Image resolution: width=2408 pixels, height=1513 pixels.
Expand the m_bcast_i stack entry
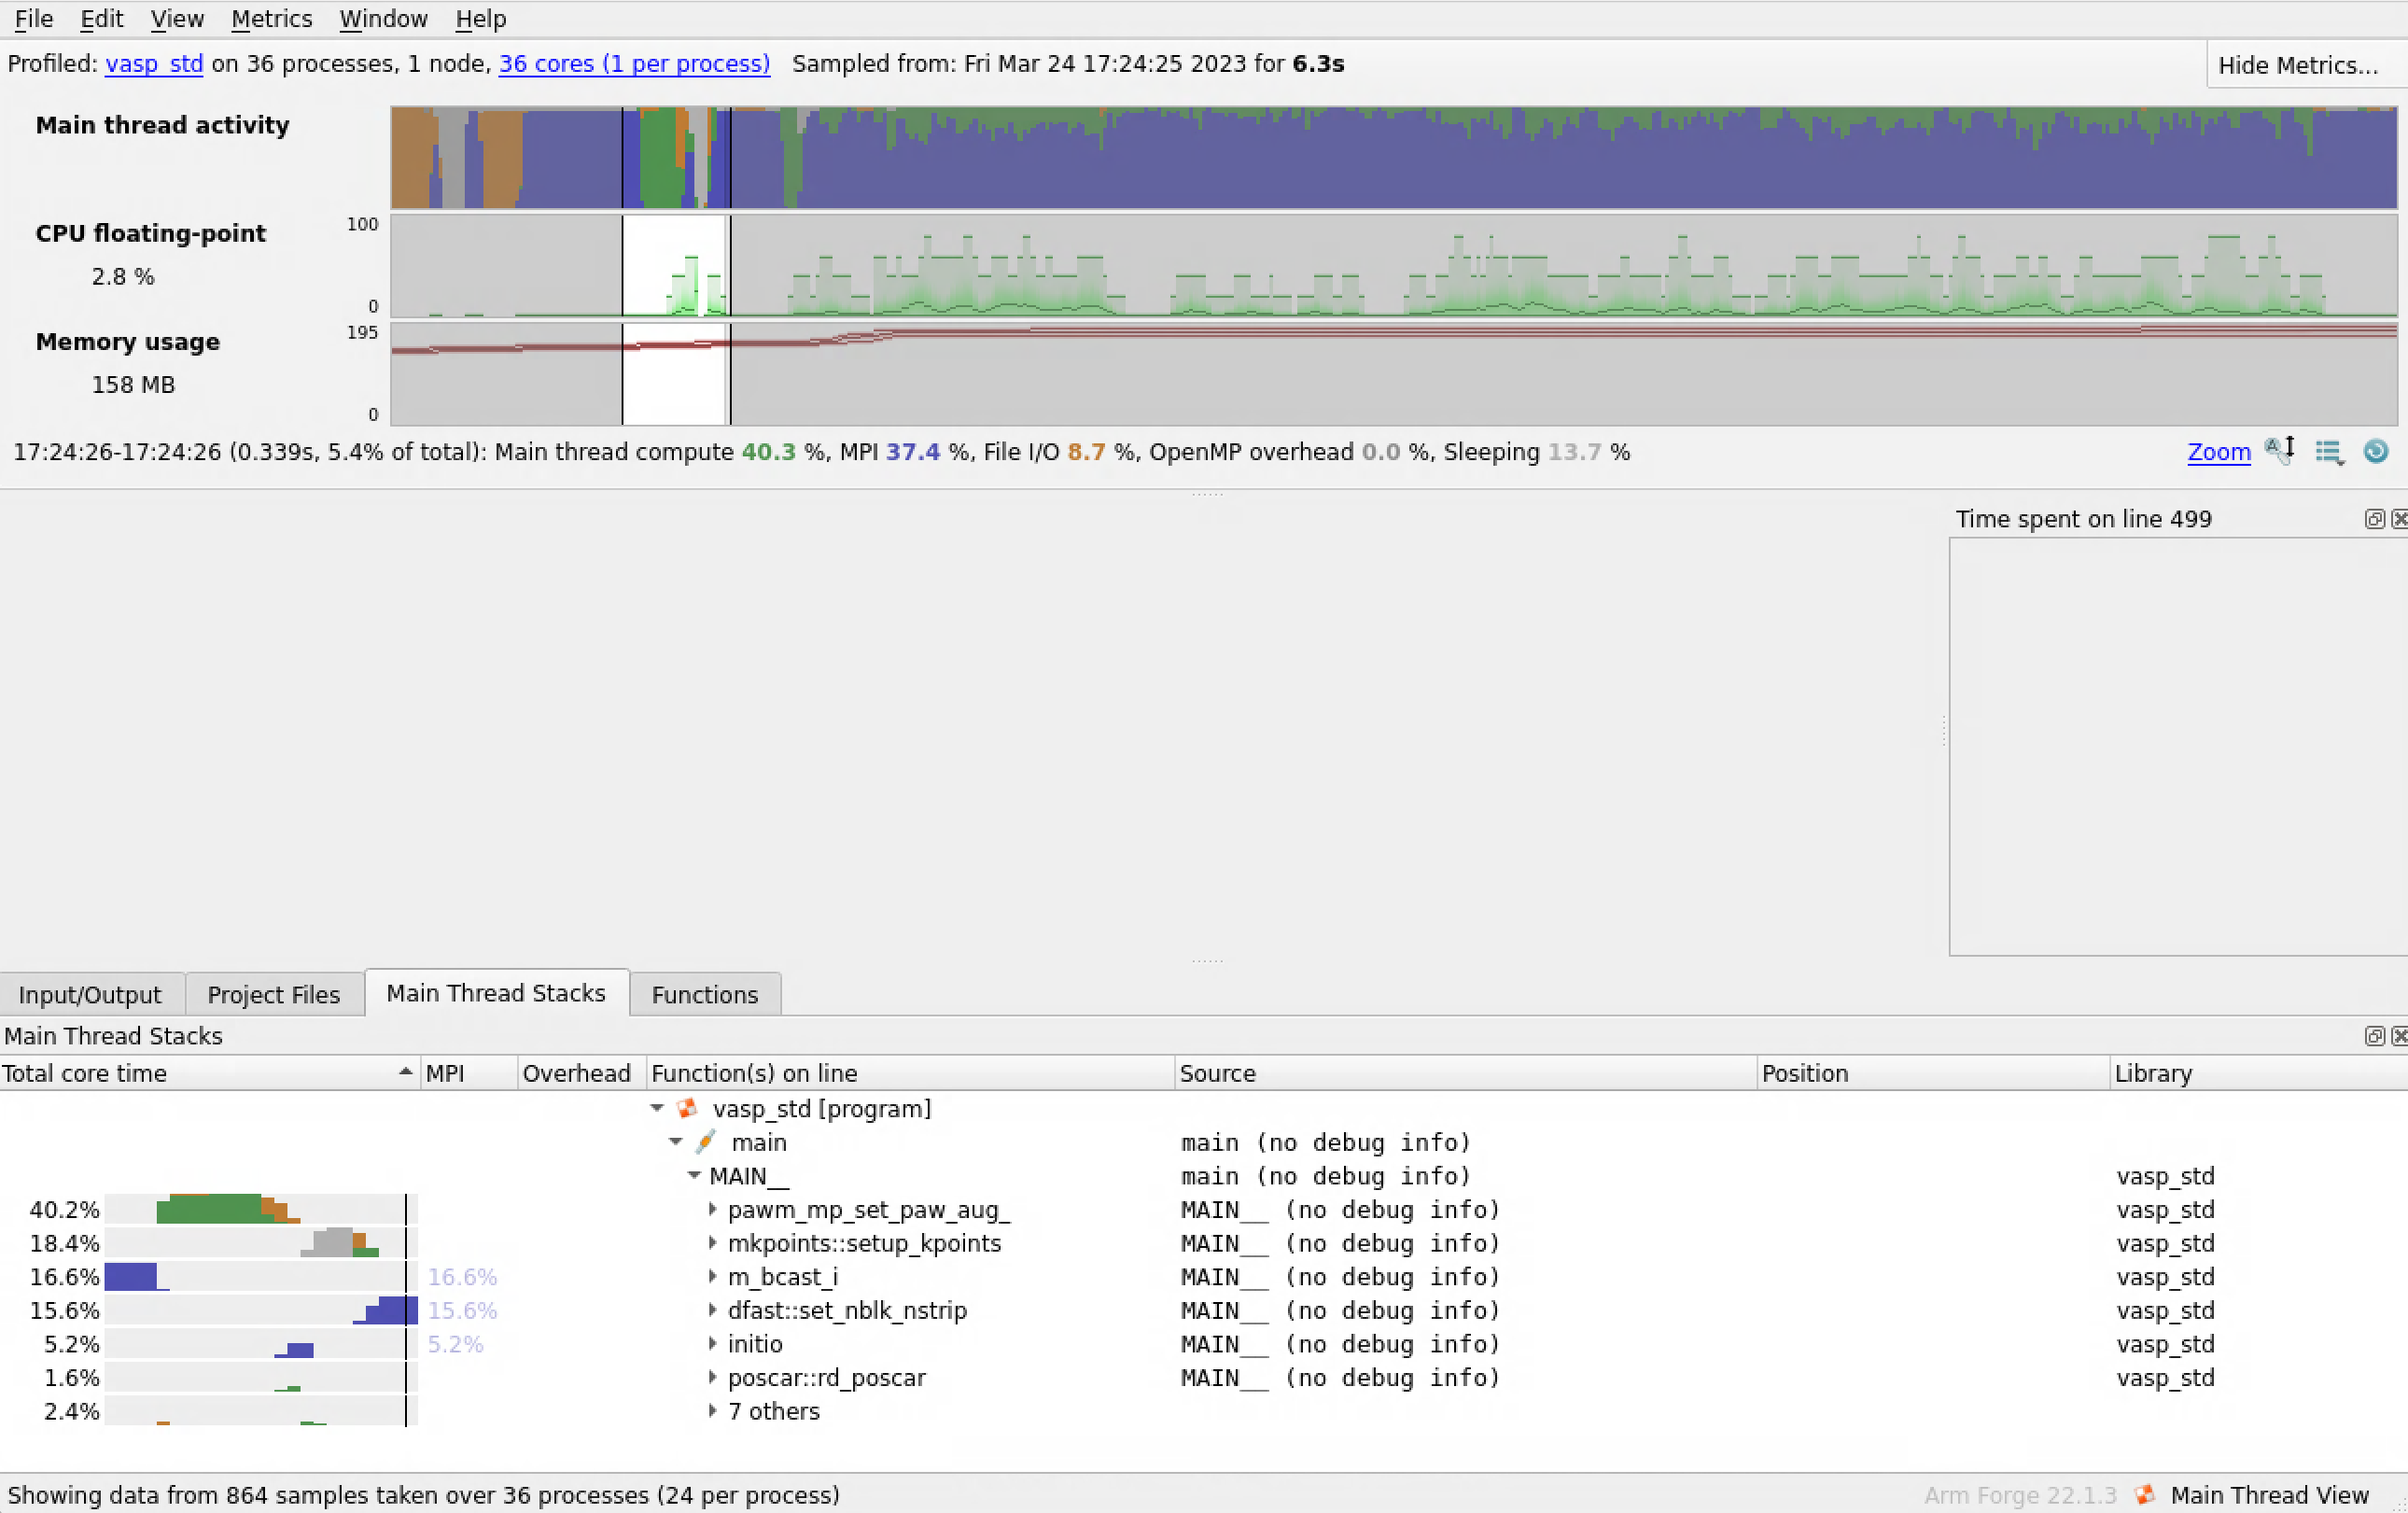tap(712, 1277)
